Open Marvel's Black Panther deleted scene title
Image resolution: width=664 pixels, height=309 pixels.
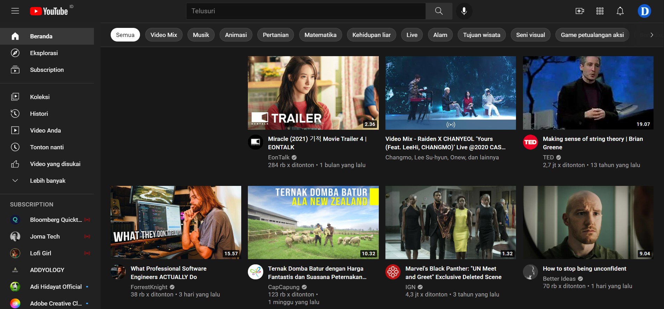(453, 273)
